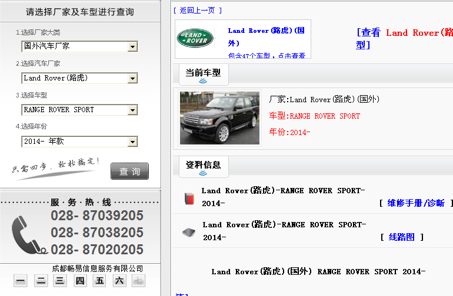The width and height of the screenshot is (453, 296).
Task: Click the Land Rover logo image
Action: [x=195, y=38]
